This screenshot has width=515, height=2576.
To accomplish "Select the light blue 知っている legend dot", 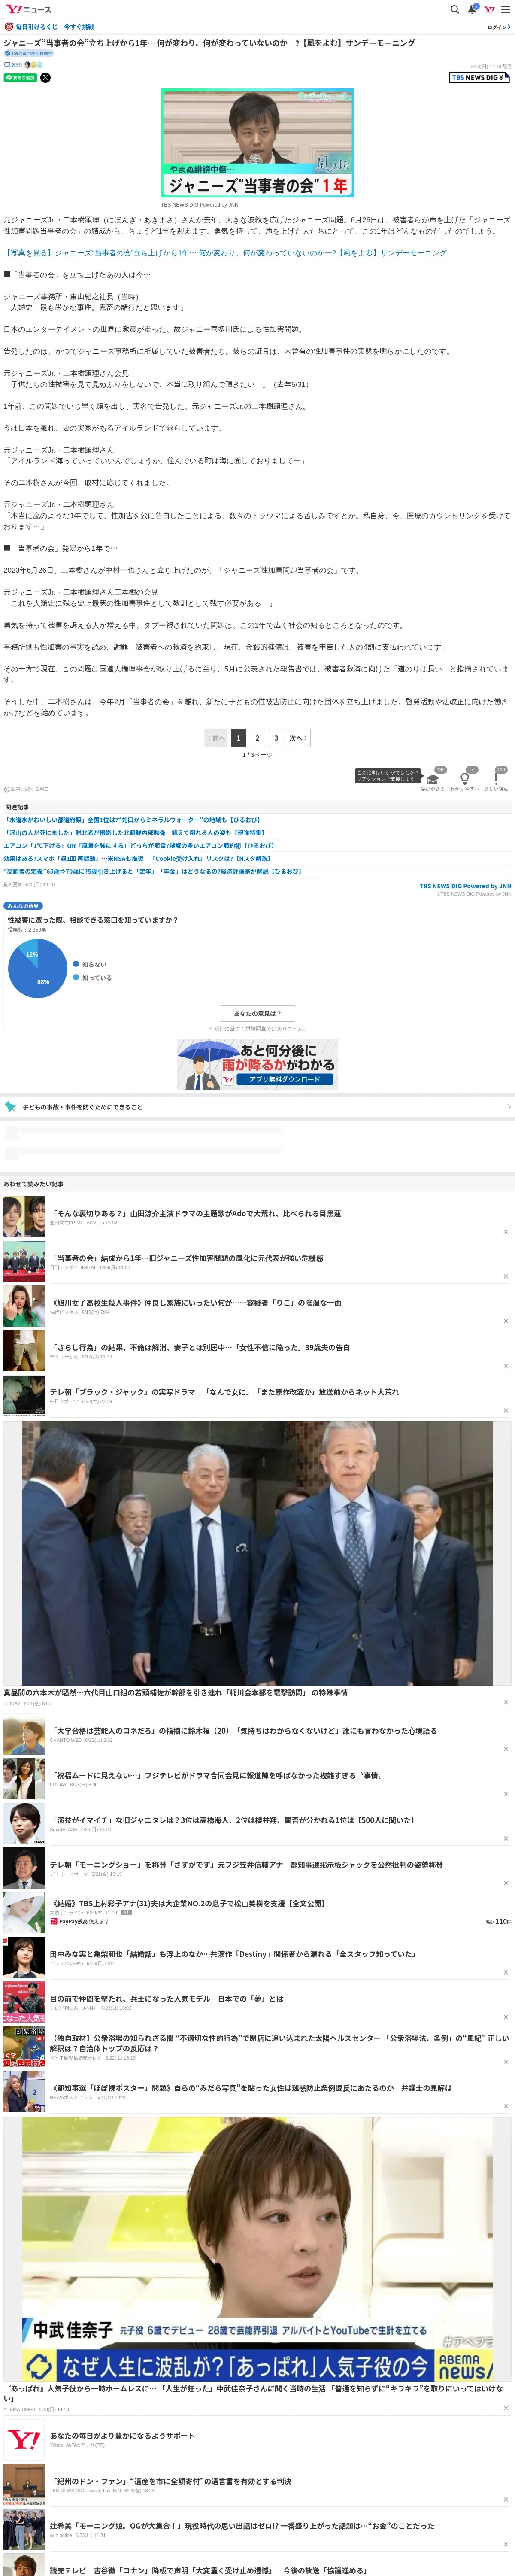I will click(76, 977).
